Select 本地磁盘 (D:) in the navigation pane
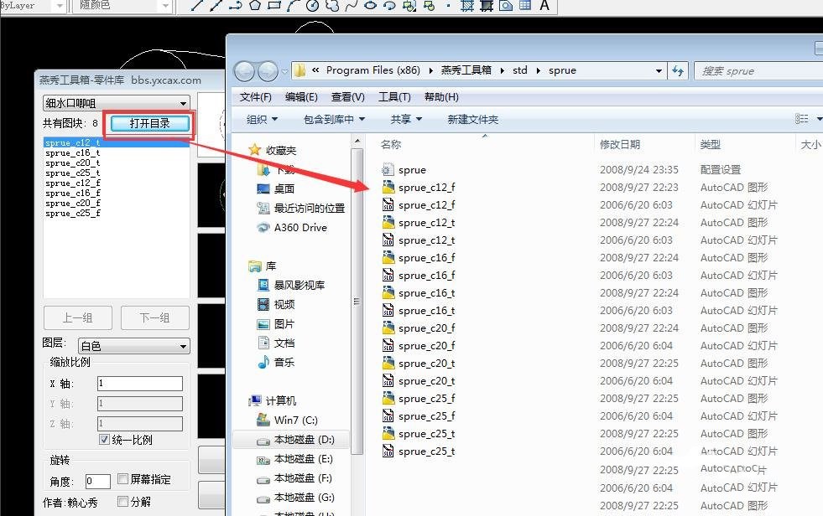 (293, 440)
